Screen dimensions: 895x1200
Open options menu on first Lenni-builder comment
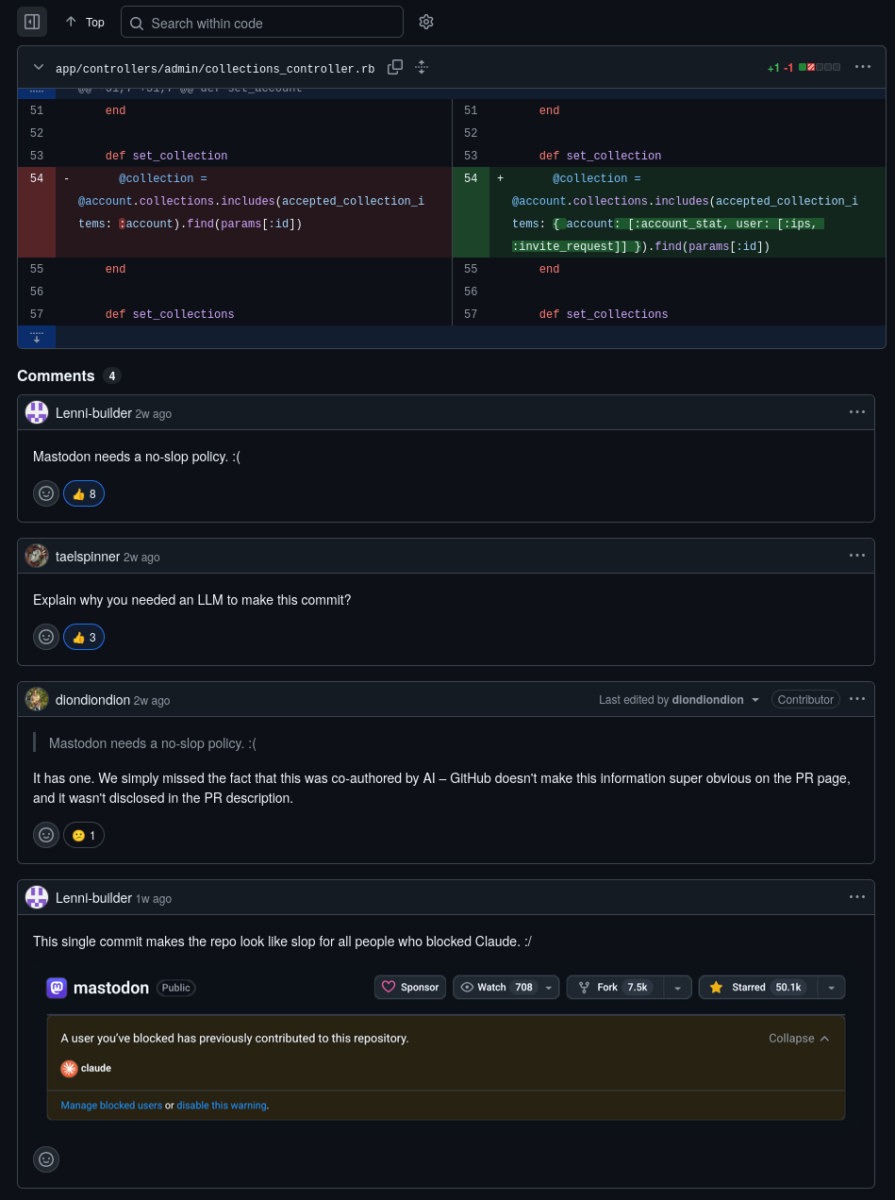(857, 412)
